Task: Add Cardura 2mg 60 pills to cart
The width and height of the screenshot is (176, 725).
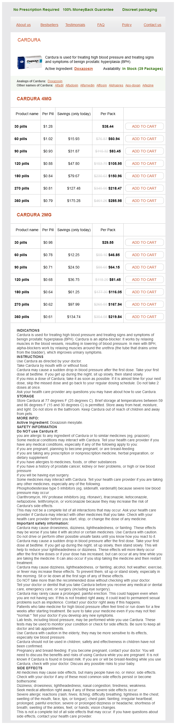Action: click(144, 255)
